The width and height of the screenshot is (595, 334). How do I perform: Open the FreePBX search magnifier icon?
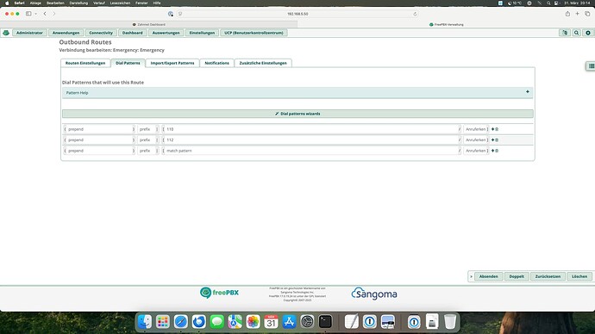(576, 33)
